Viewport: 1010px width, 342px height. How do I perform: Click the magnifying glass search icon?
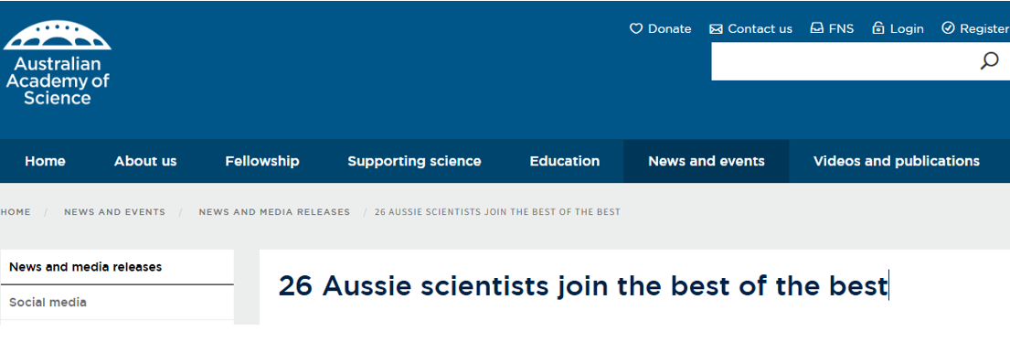tap(989, 61)
